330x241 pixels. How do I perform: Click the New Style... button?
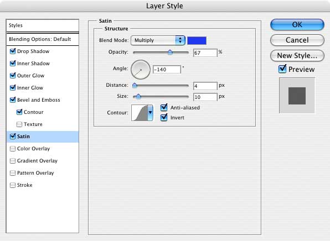pyautogui.click(x=297, y=56)
